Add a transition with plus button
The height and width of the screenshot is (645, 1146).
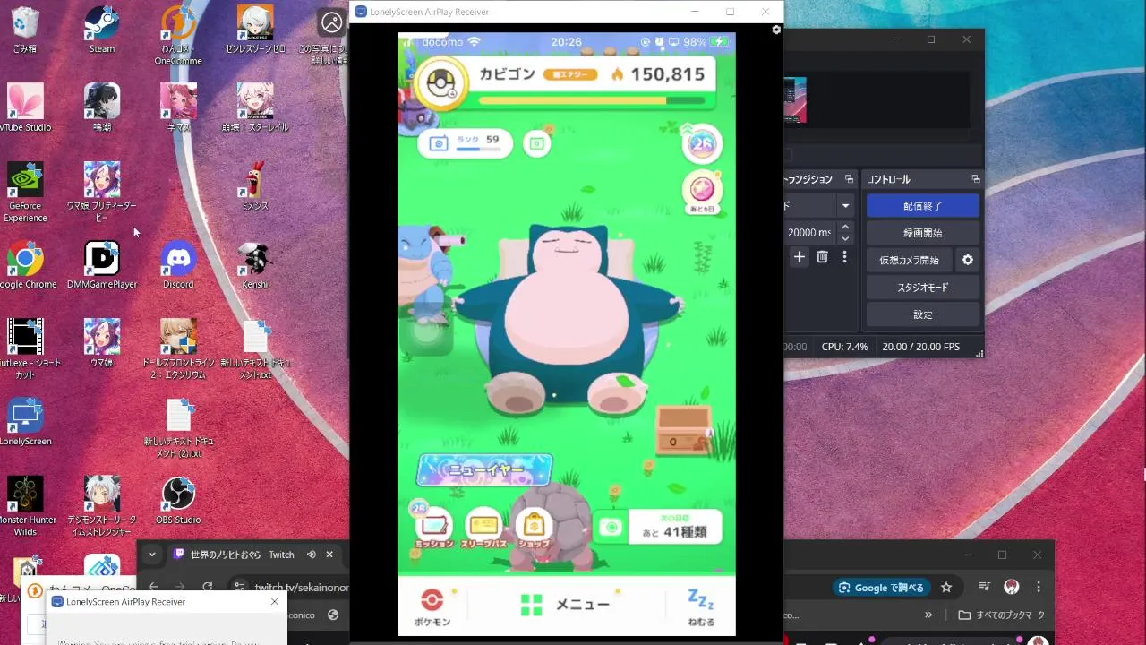[799, 257]
